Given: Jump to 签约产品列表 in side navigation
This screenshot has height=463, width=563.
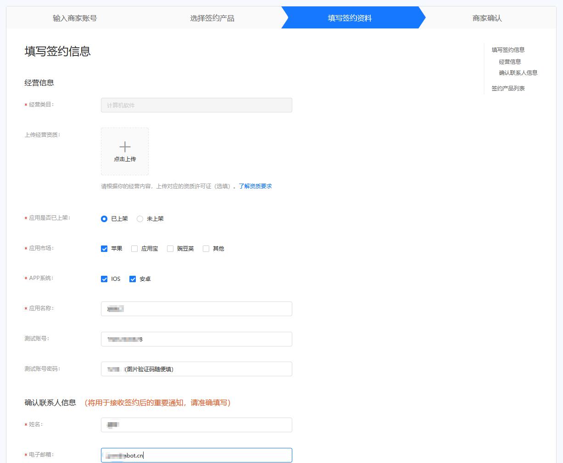Looking at the screenshot, I should click(x=508, y=89).
